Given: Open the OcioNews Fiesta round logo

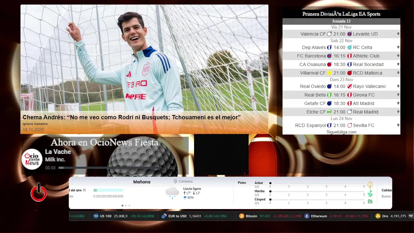Looking at the screenshot, I should click(32, 159).
